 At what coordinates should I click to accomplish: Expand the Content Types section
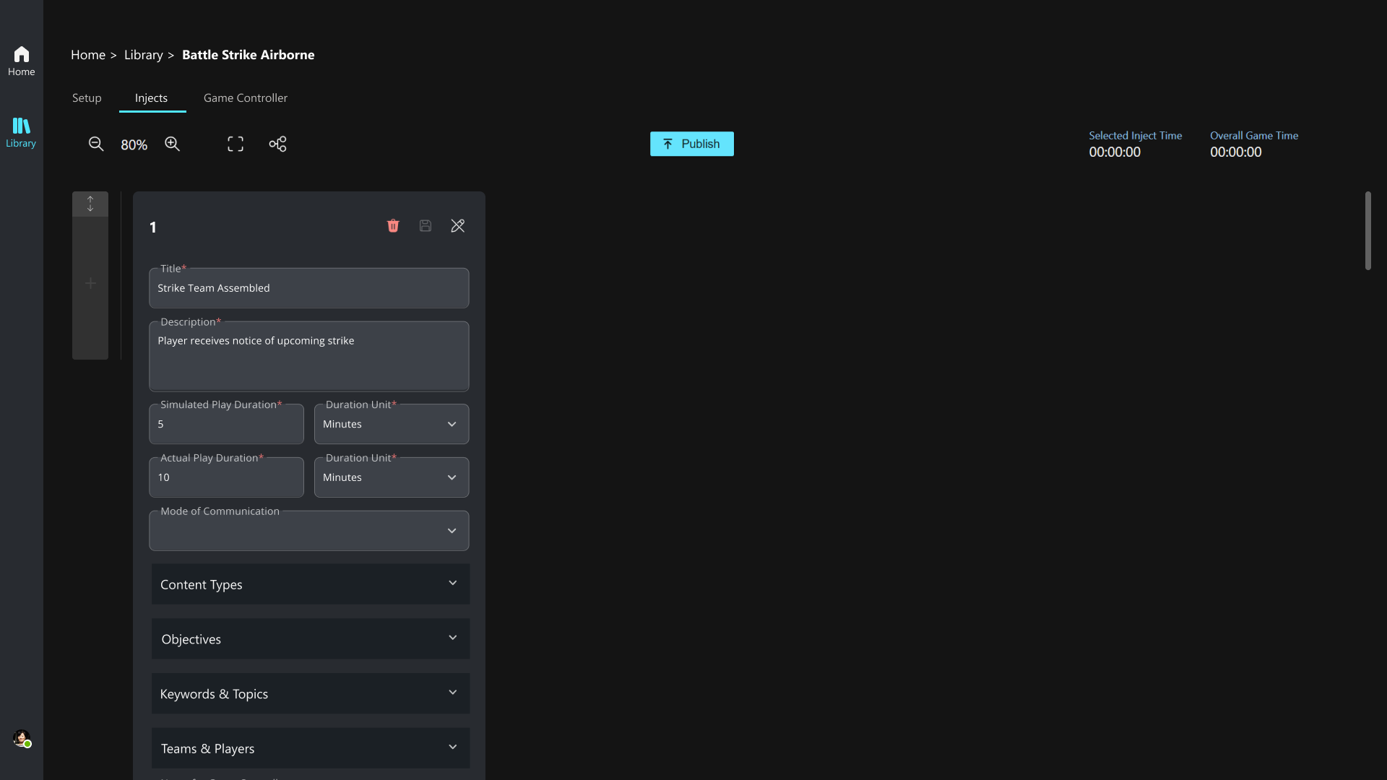pyautogui.click(x=310, y=584)
